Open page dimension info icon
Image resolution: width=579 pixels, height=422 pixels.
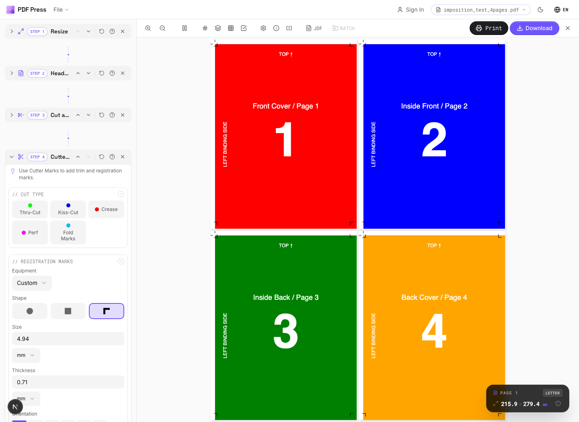(x=558, y=404)
